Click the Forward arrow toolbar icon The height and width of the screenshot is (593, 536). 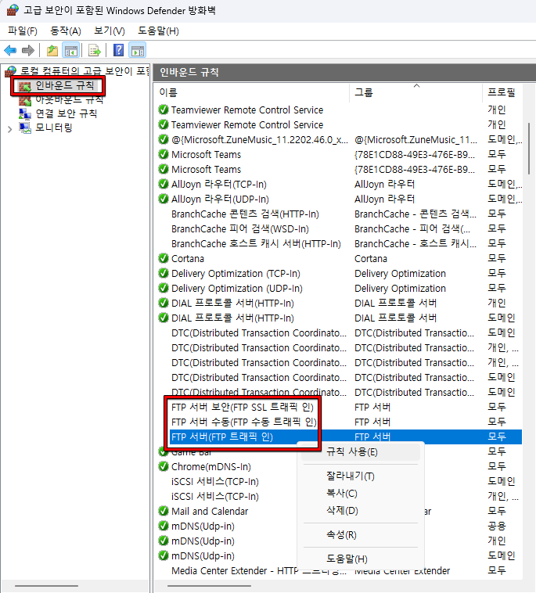[x=28, y=50]
